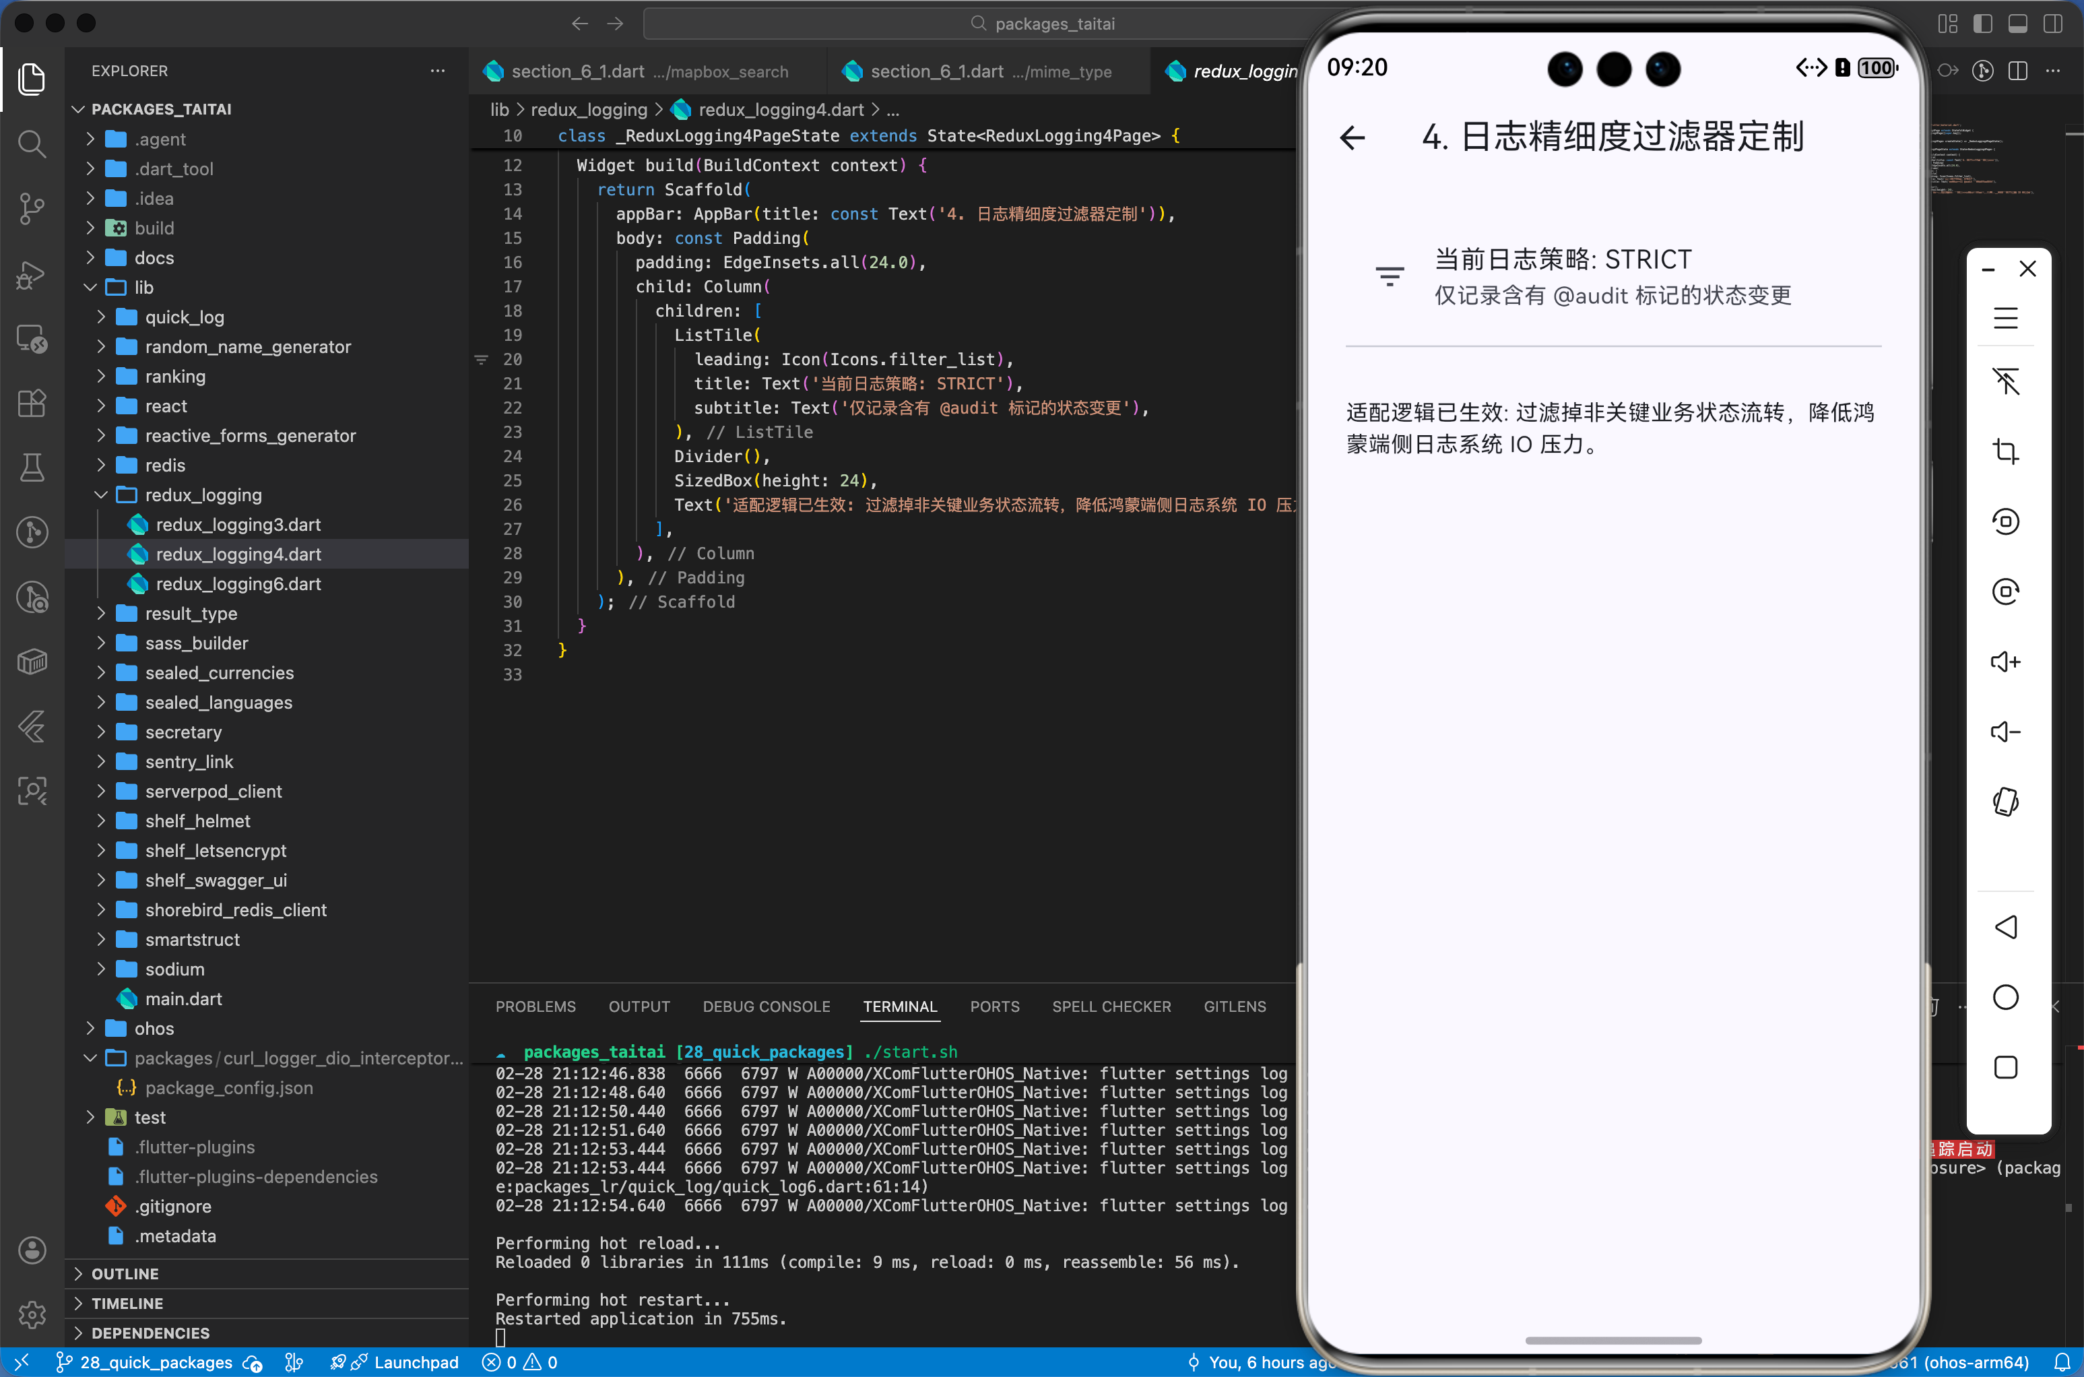Toggle the bottom panel layout button
Screen dimensions: 2084x1377
pos(2017,24)
